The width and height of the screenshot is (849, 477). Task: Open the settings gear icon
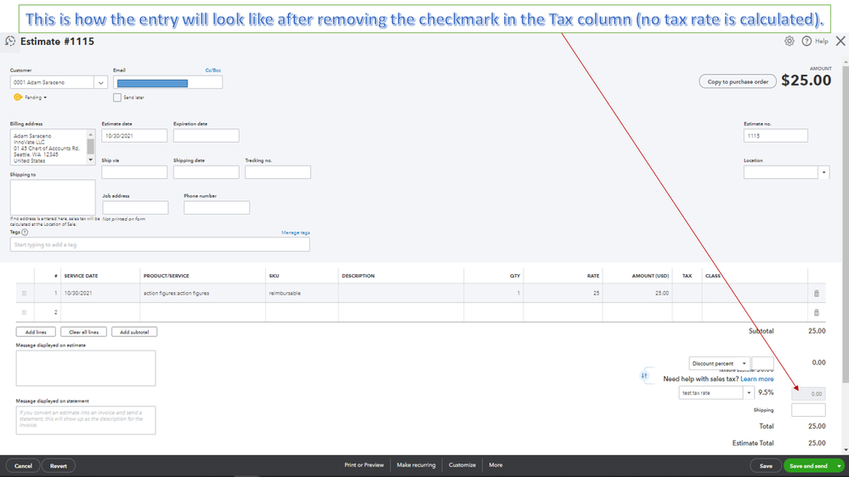(x=790, y=41)
